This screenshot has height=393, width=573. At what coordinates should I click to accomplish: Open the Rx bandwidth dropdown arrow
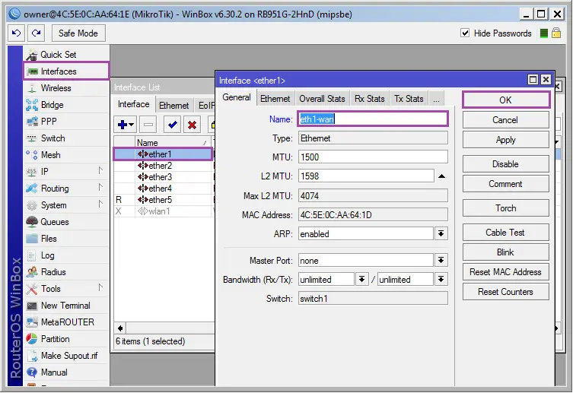[362, 280]
